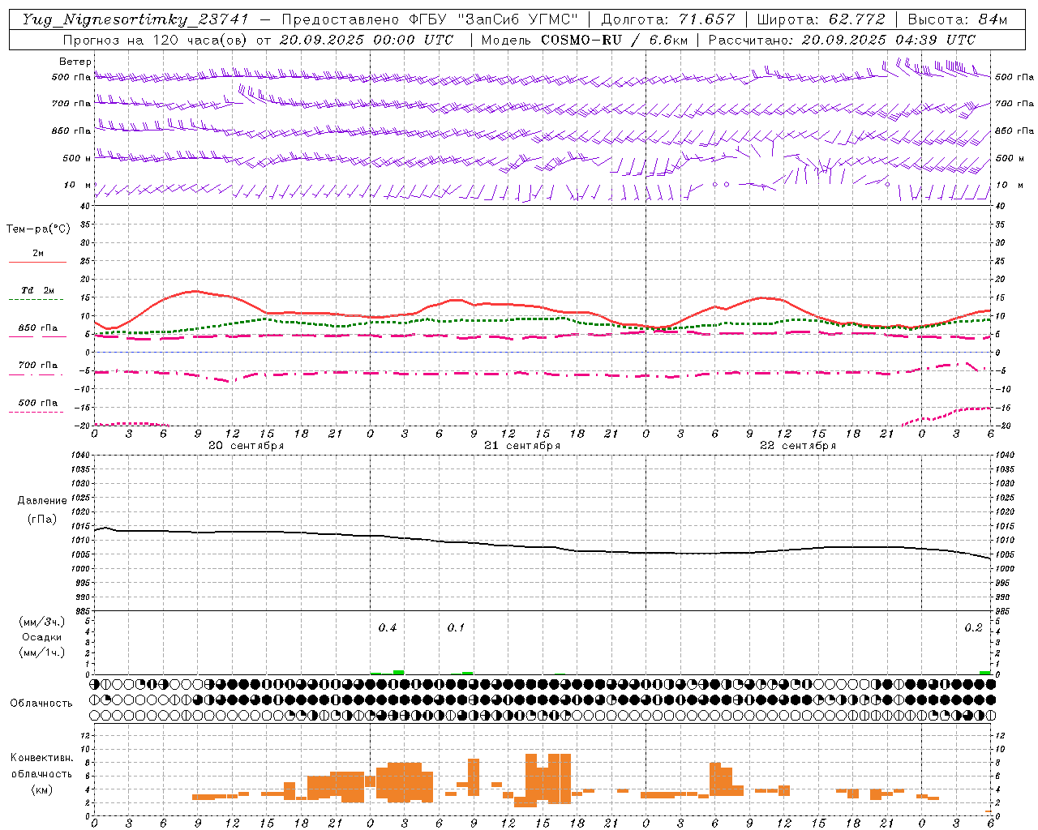
Task: Click the Рассчитано: 20.09.2025 04:39 UTC timestamp
Action: [x=842, y=40]
